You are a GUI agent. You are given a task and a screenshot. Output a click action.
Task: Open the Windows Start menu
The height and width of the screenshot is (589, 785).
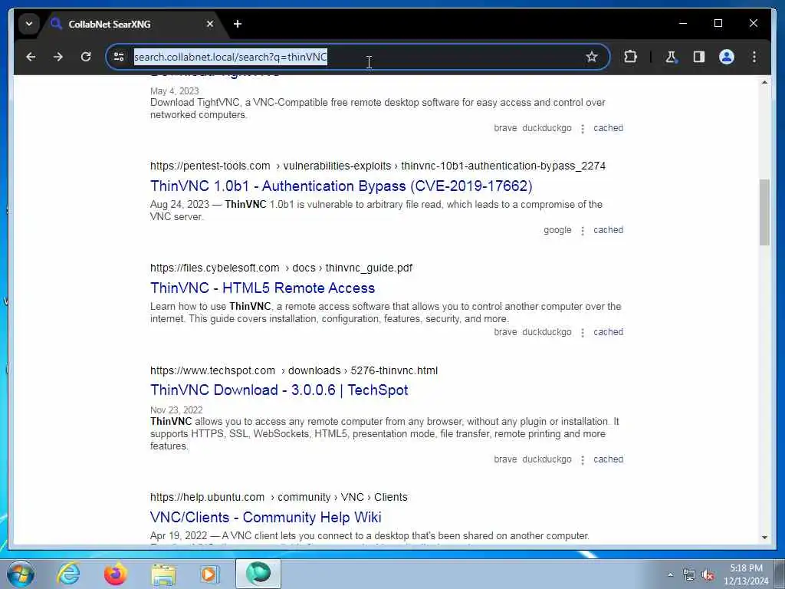(x=21, y=574)
